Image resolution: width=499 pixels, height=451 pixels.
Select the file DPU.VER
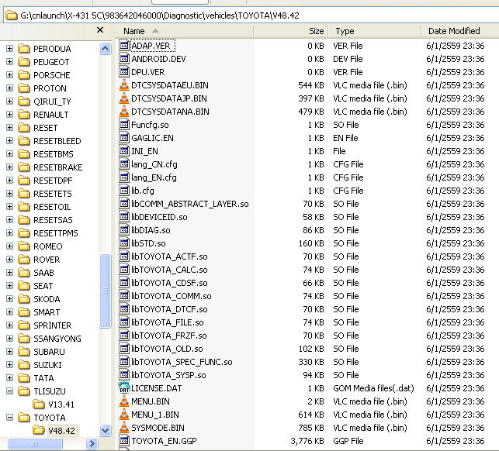click(x=148, y=72)
